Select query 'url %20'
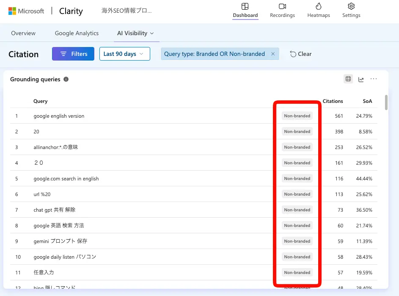The image size is (399, 296). point(42,194)
